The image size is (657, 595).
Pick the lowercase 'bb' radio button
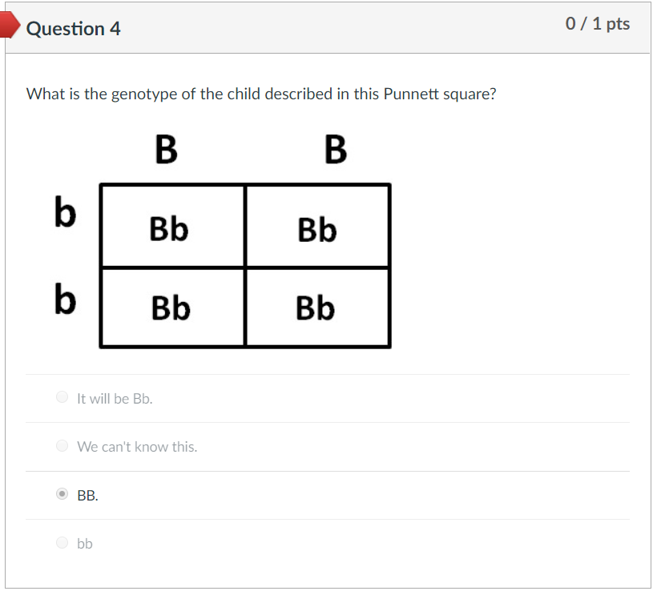coord(62,543)
